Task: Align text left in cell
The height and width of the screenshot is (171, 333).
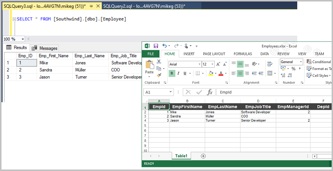Action: [234, 73]
